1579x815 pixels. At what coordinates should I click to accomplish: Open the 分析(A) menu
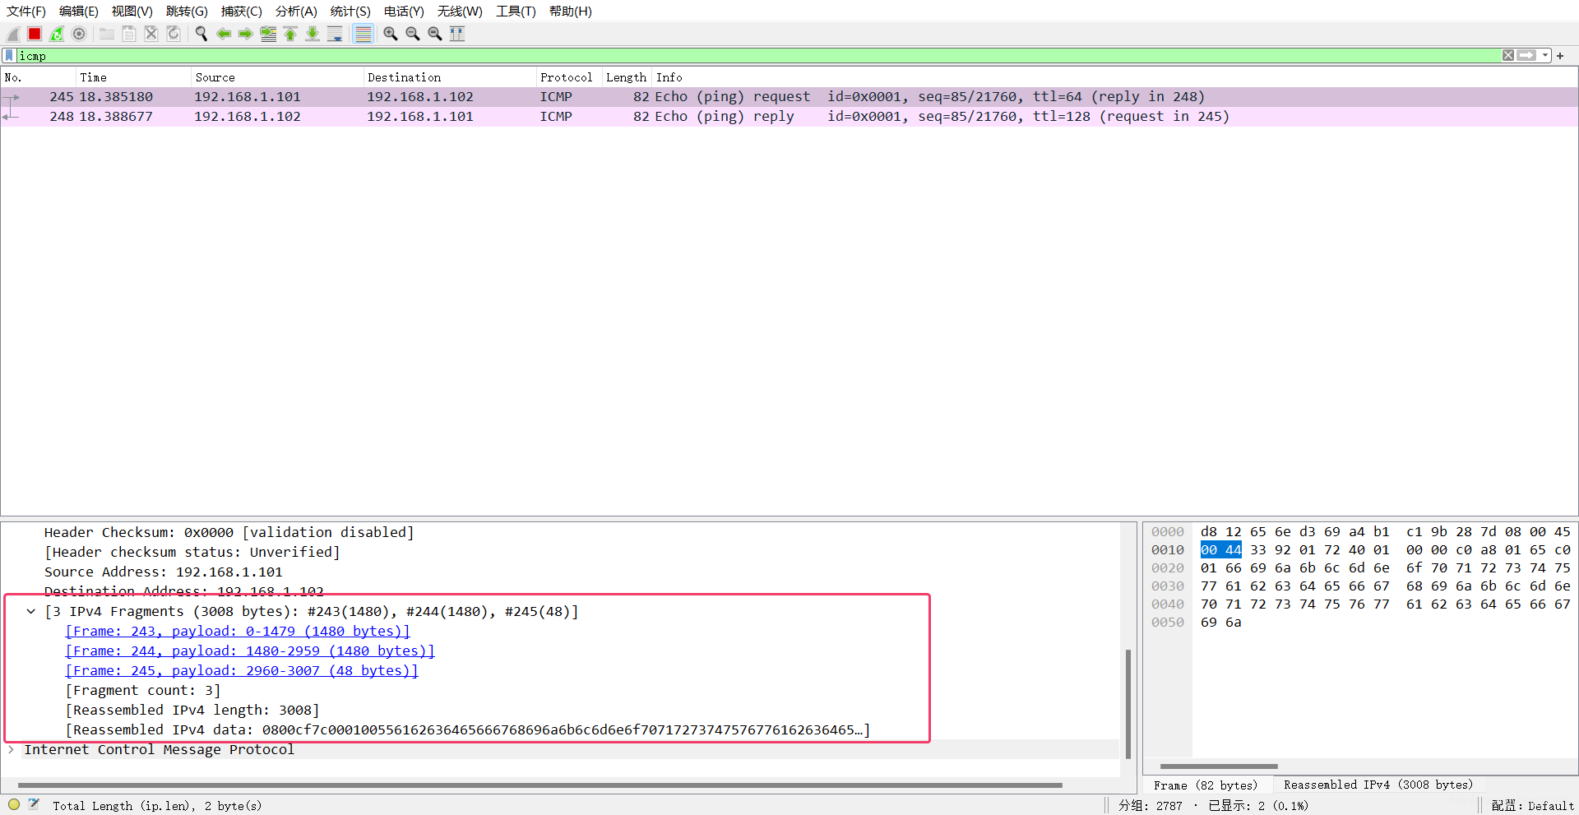pos(296,12)
